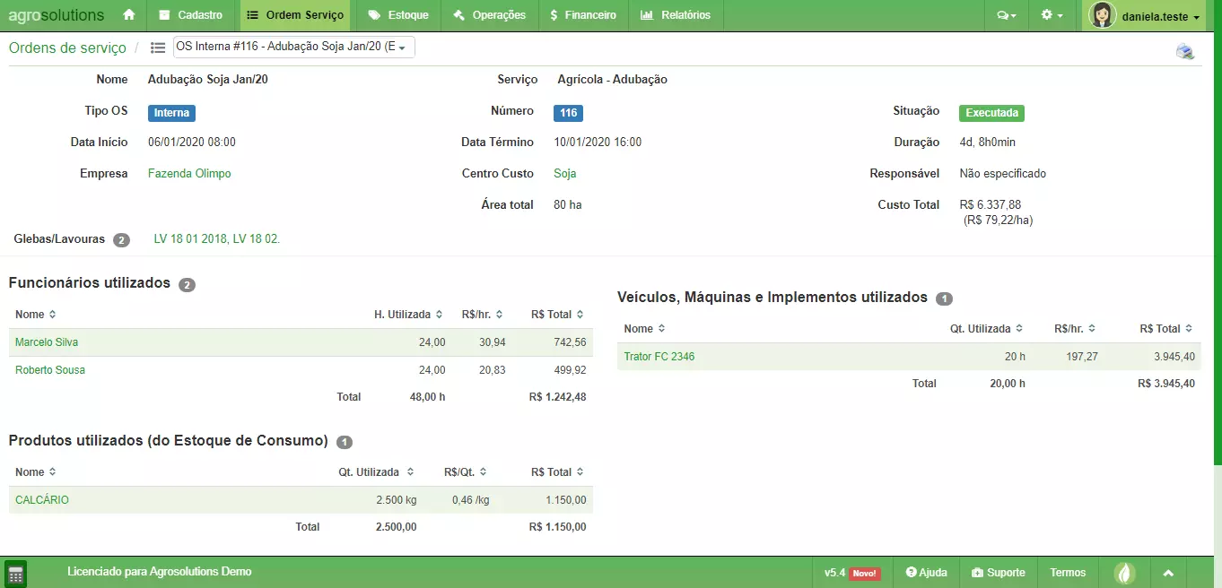Click the list icon beside OS selector
The image size is (1222, 588).
click(x=158, y=48)
